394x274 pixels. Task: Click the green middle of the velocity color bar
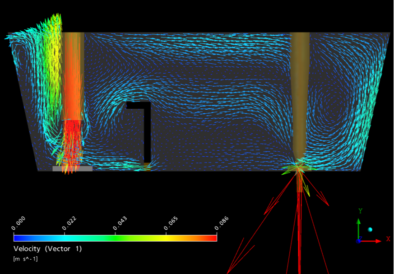click(115, 238)
